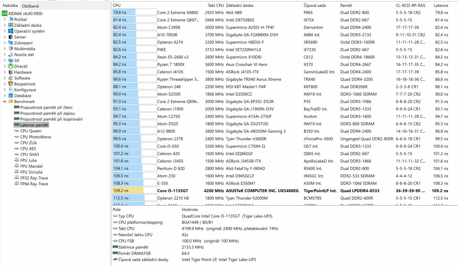This screenshot has height=266, width=458.
Task: Click the Zobrazení display icon
Action: pyautogui.click(x=11, y=43)
